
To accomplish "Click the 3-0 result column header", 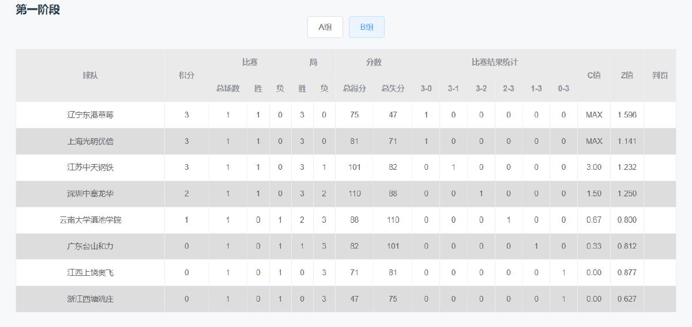I will point(426,89).
